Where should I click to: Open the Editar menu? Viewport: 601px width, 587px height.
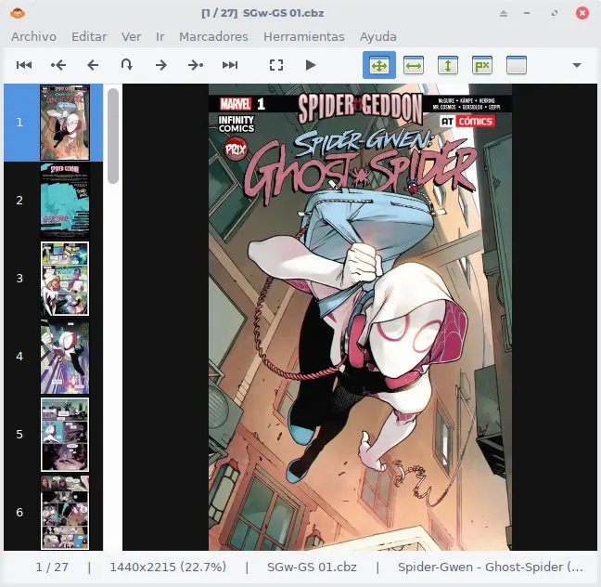(x=89, y=37)
